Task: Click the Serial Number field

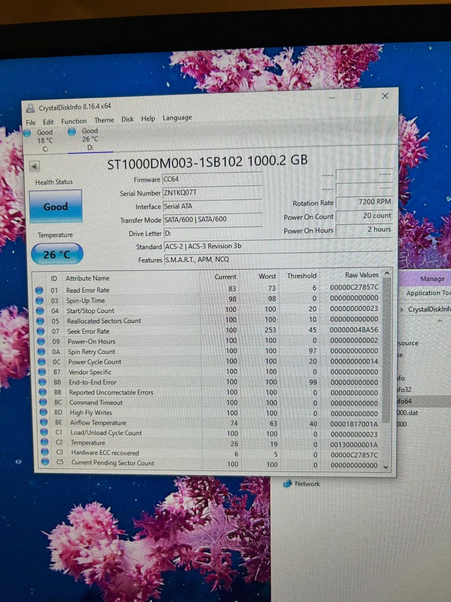Action: [212, 192]
